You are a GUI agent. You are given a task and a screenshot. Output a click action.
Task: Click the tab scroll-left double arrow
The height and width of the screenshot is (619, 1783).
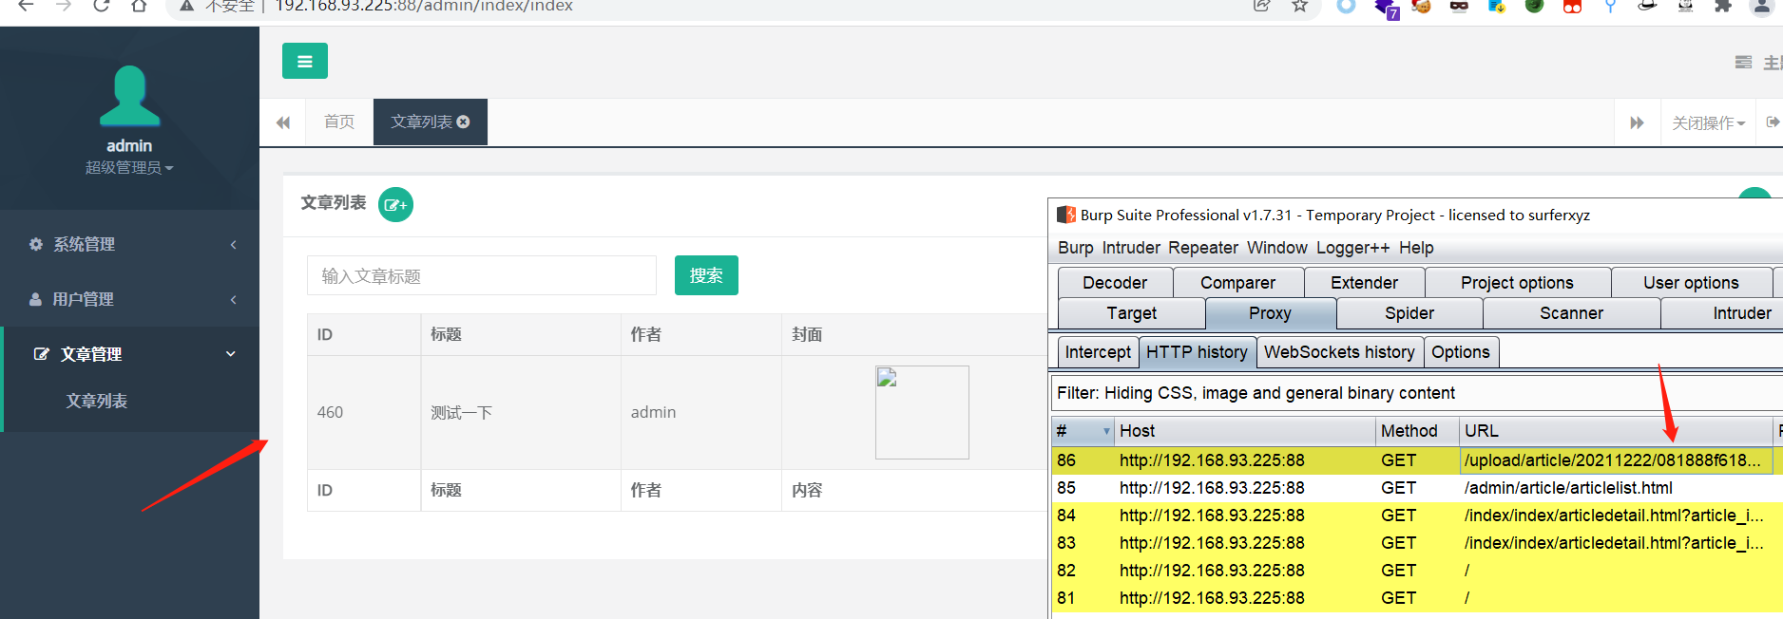(283, 122)
